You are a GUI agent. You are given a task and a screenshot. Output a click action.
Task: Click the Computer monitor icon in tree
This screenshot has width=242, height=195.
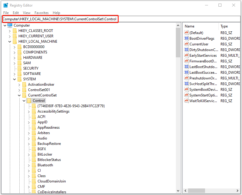click(10, 25)
